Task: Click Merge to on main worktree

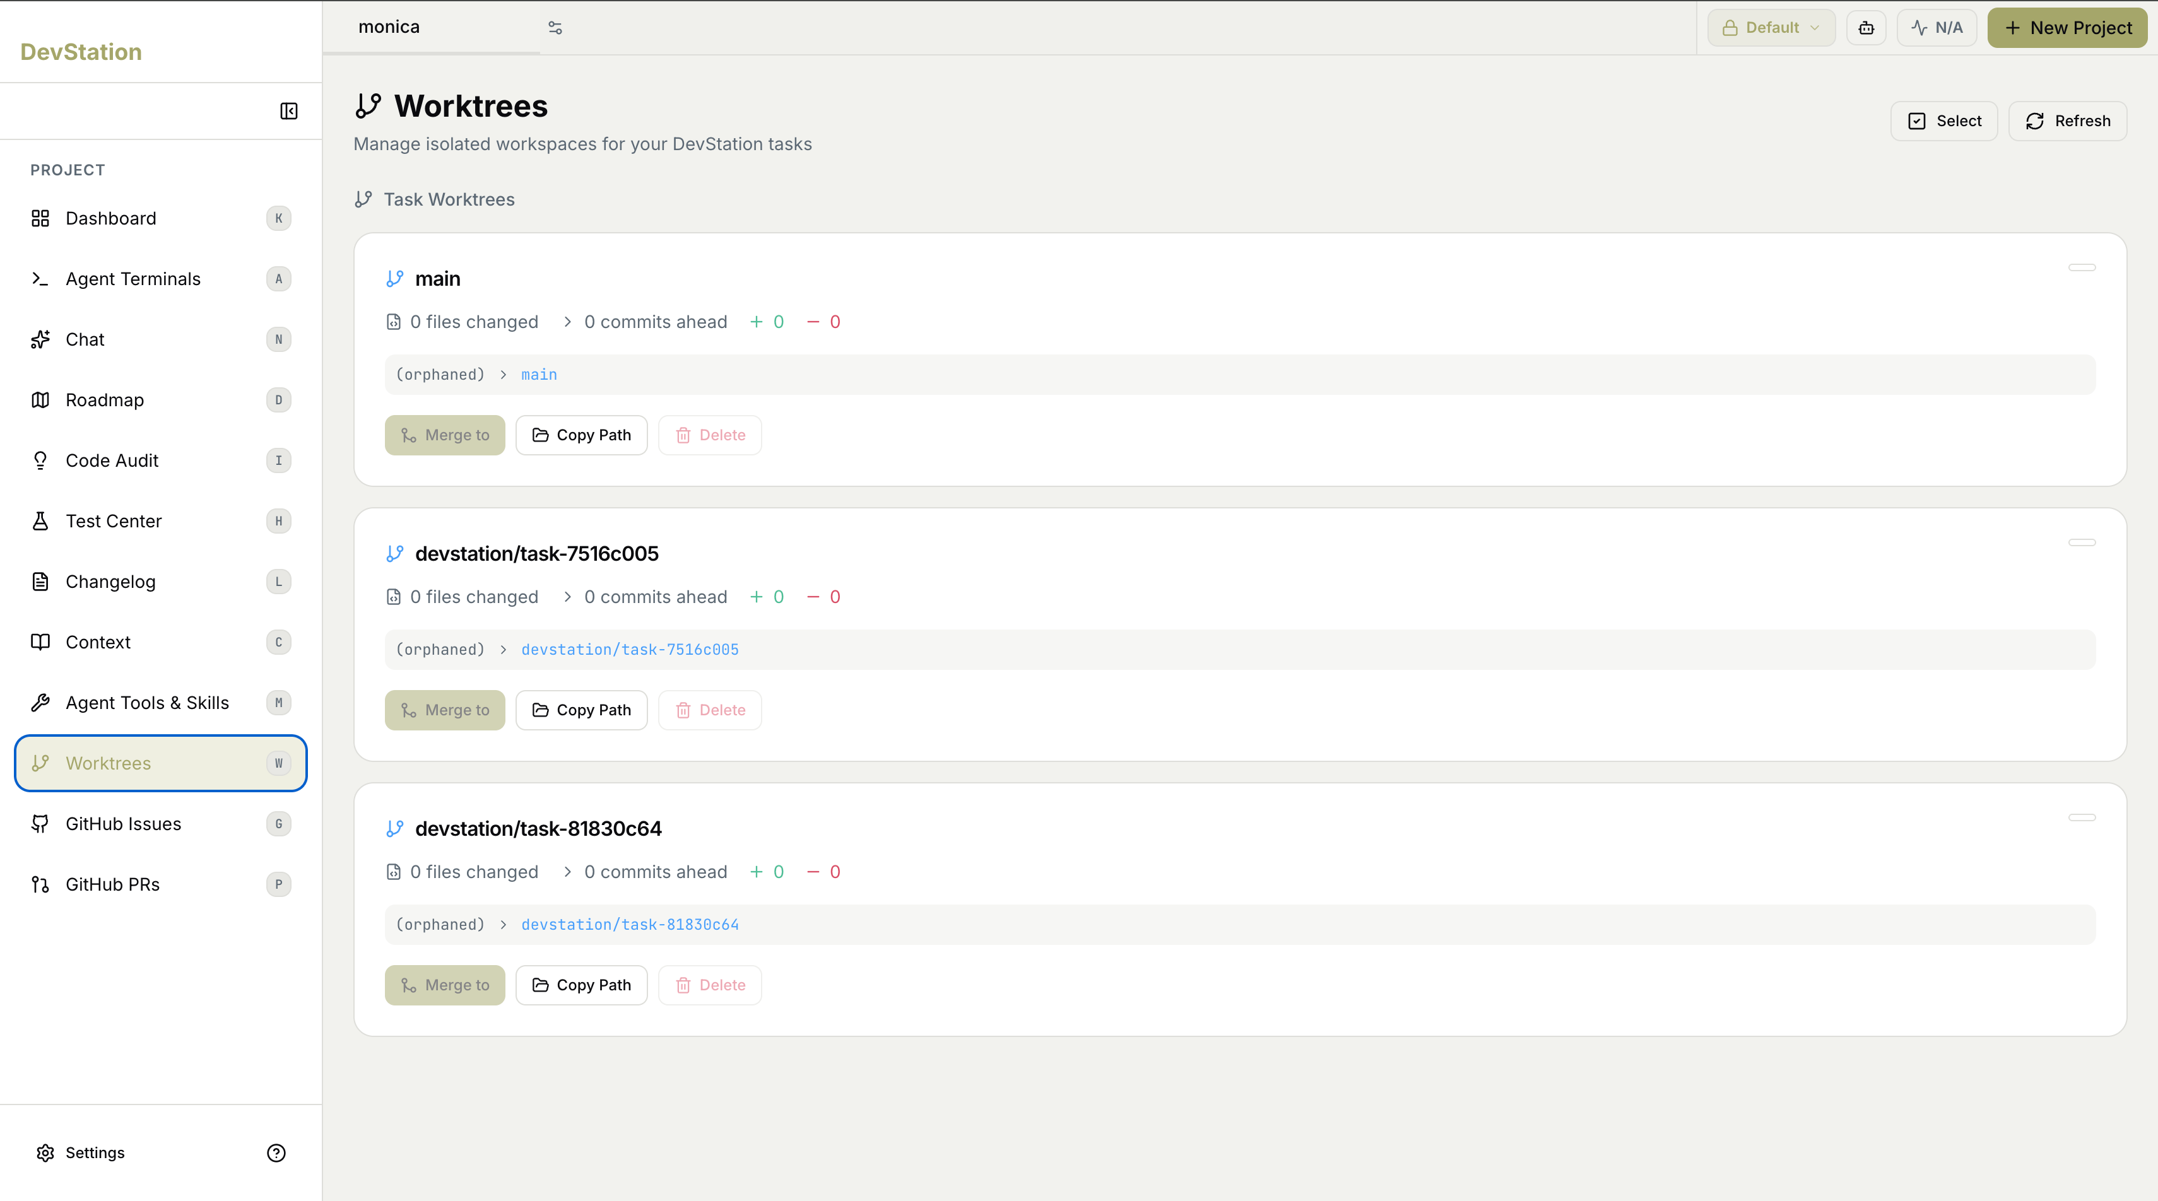Action: (445, 435)
